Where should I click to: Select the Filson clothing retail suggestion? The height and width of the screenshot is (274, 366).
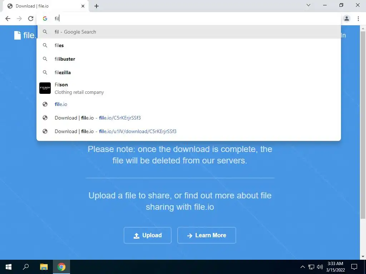[x=189, y=88]
